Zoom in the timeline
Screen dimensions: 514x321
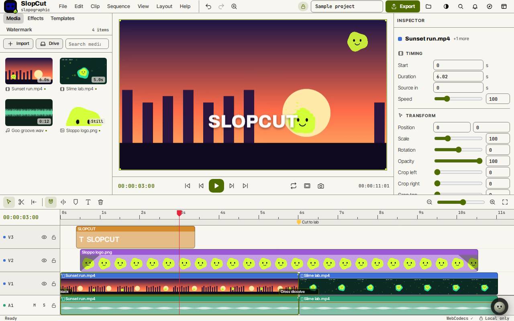[x=492, y=202]
